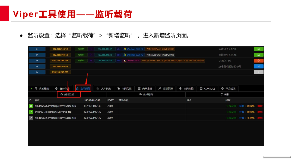
Task: Click green PC icon in session 1 row
Action: 258,49
